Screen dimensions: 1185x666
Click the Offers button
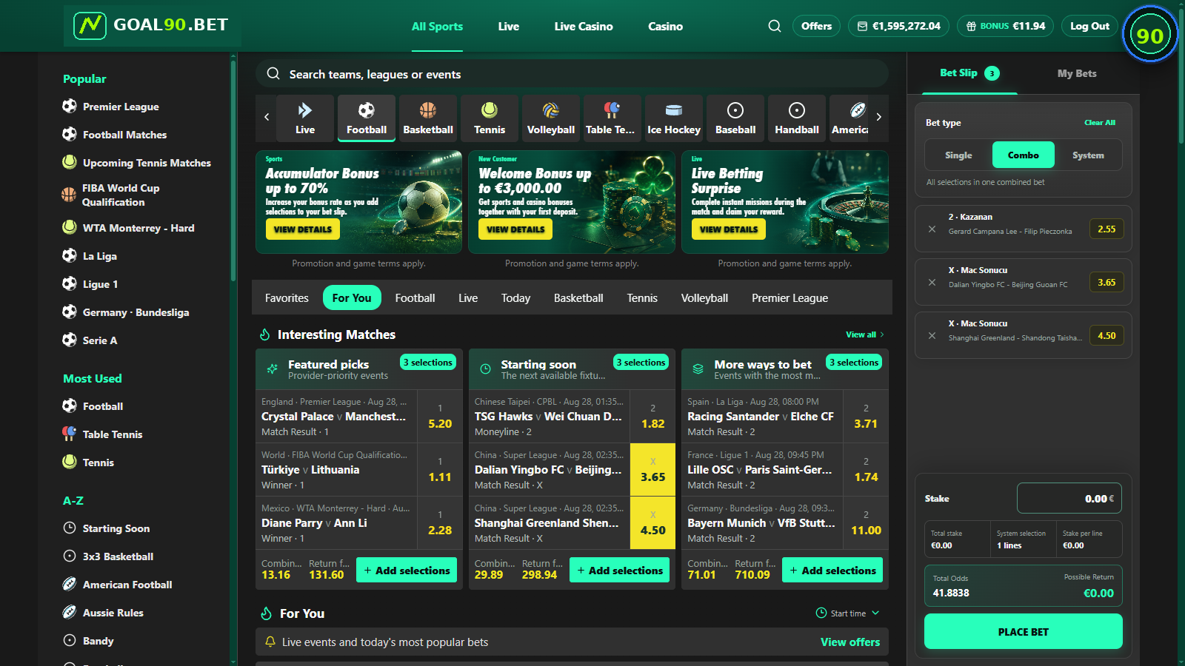pos(816,26)
